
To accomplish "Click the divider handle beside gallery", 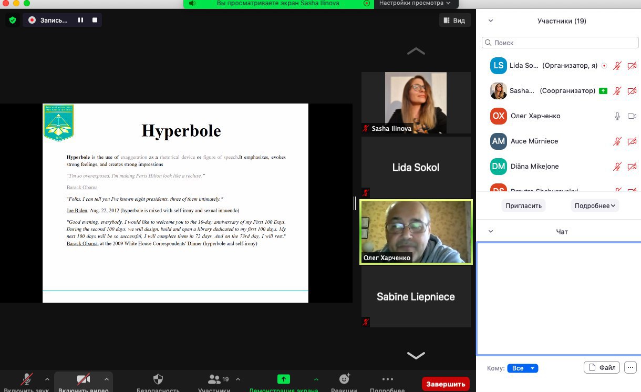I will [x=355, y=203].
